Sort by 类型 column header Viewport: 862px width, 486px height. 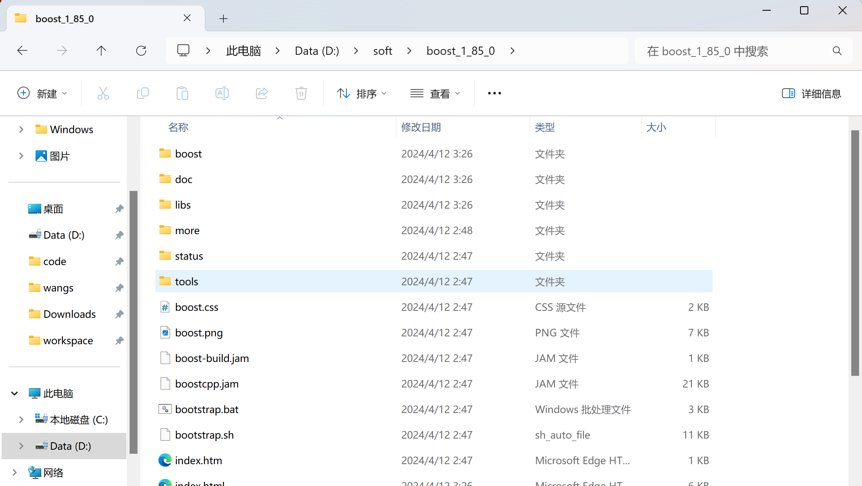(x=545, y=127)
